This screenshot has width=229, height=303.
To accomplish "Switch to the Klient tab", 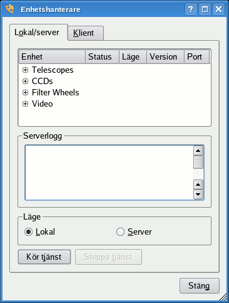I will [86, 33].
